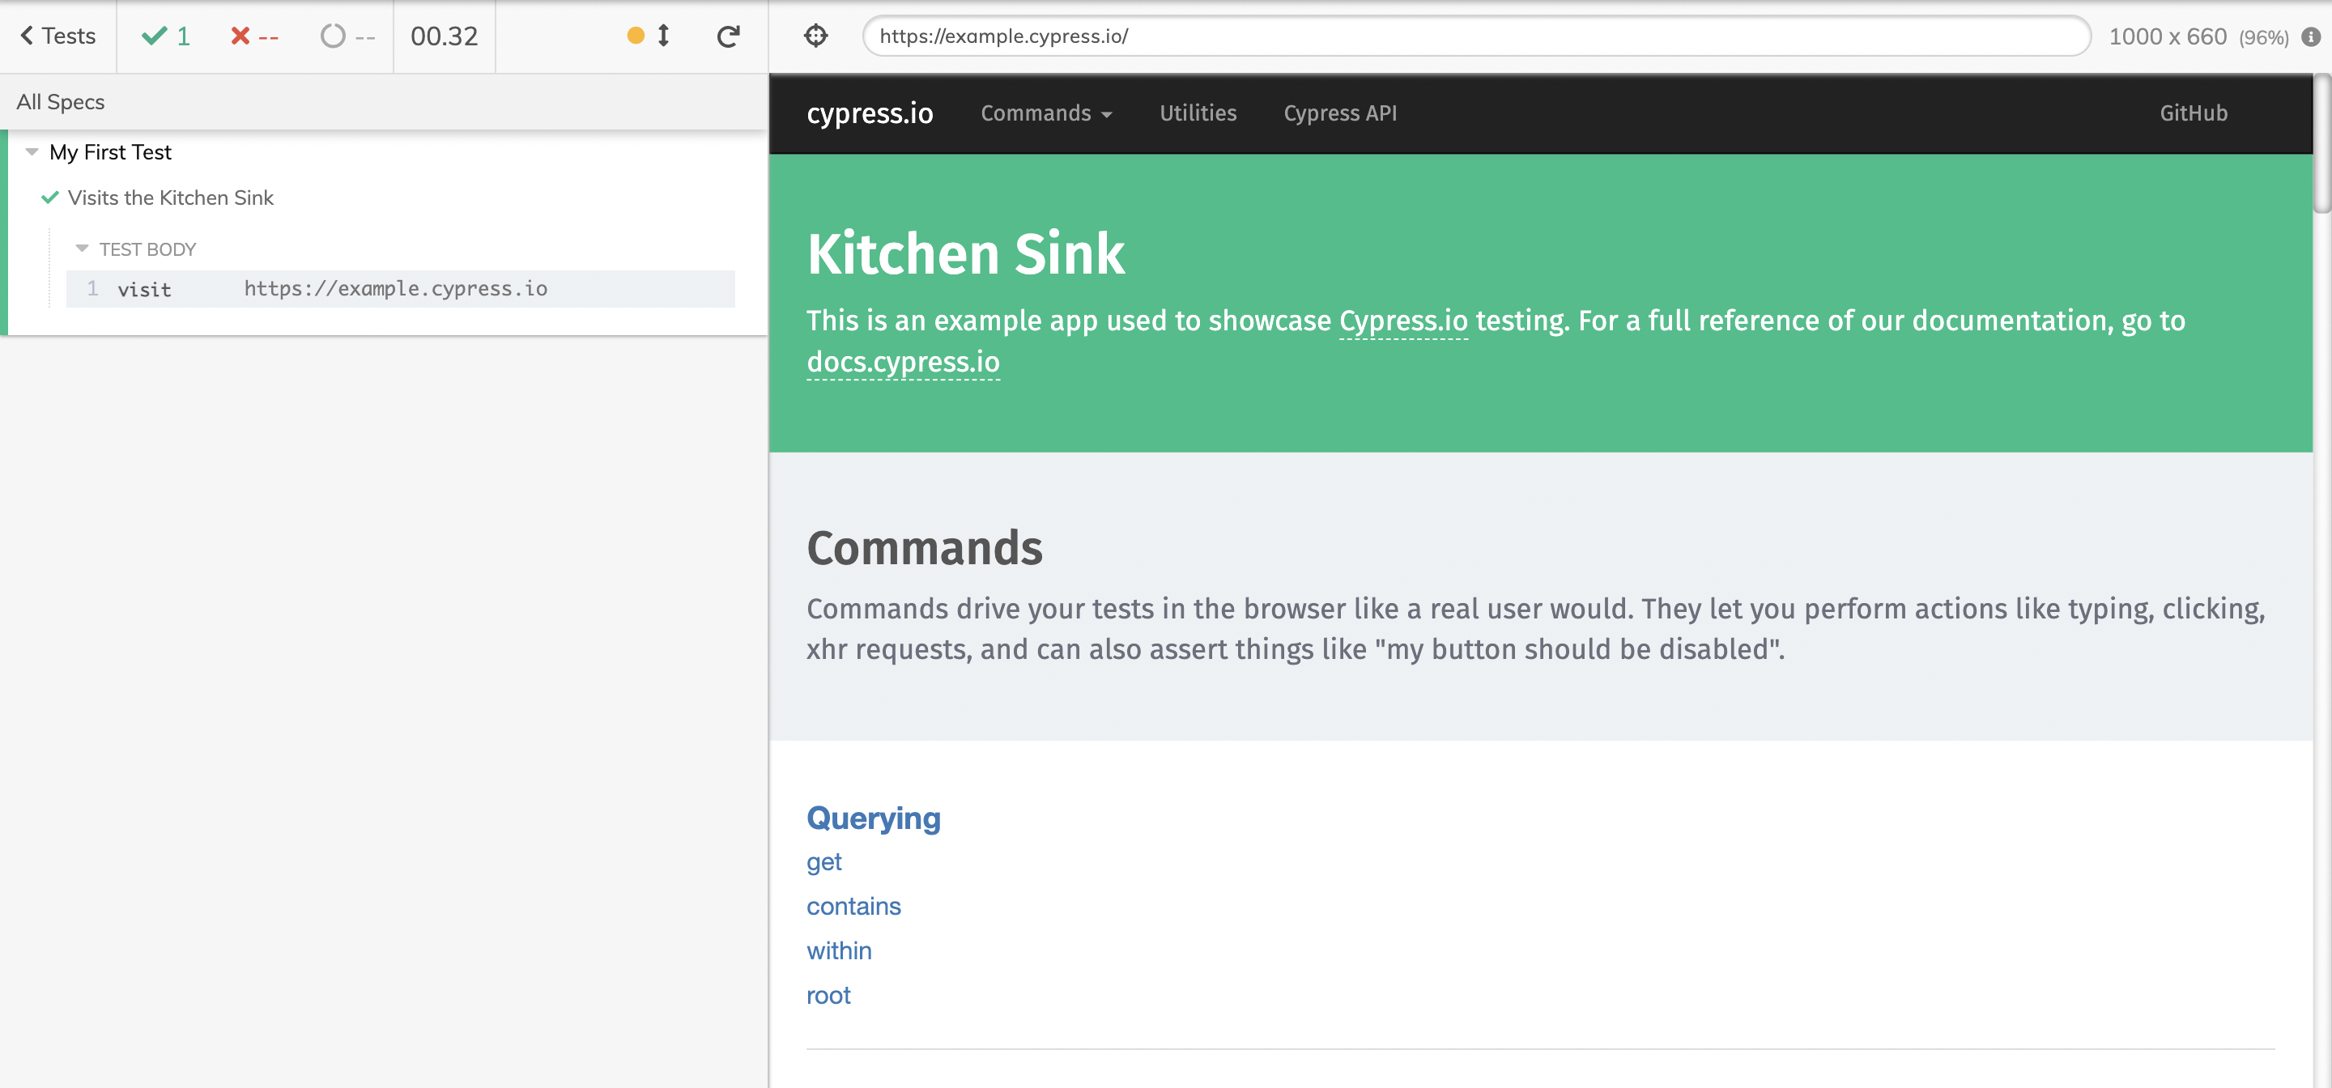
Task: Click green check beside Visits the Kitchen Sink
Action: pos(51,198)
